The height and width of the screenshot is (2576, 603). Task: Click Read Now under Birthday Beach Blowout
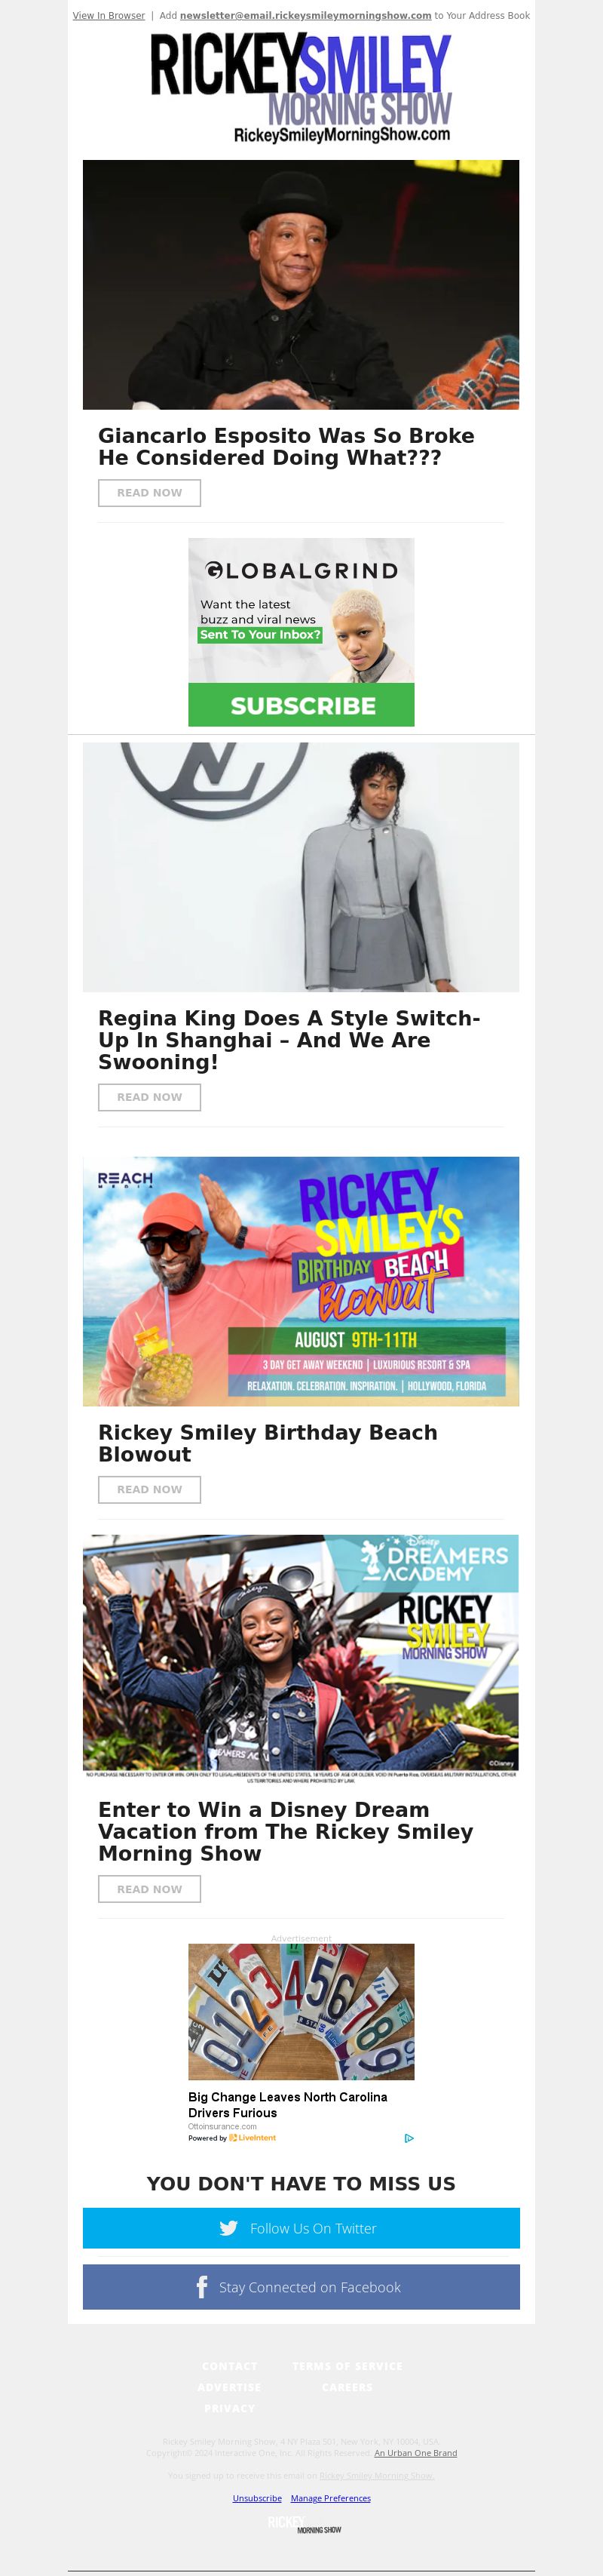tap(150, 1489)
